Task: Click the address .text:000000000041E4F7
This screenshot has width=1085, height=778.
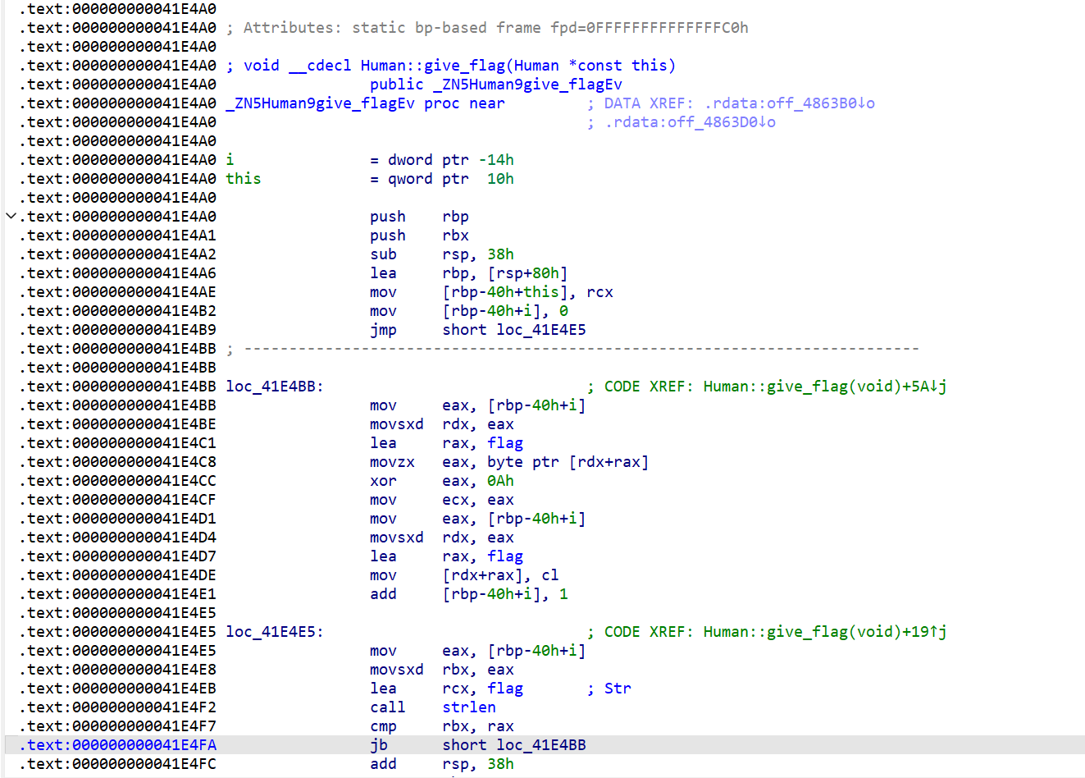Action: point(118,726)
